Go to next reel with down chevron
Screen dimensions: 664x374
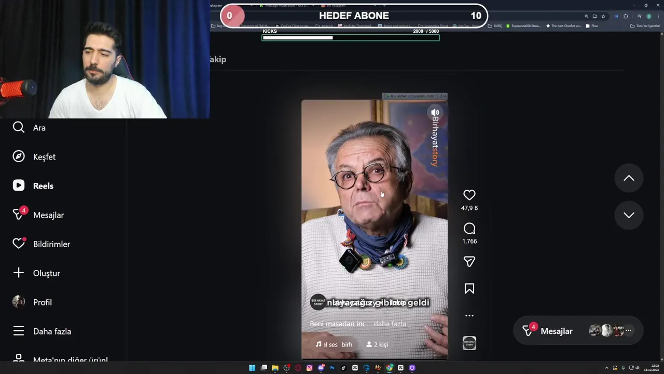click(x=629, y=215)
